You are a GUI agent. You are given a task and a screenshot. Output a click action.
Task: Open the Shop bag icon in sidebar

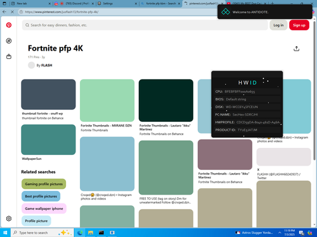click(x=9, y=56)
